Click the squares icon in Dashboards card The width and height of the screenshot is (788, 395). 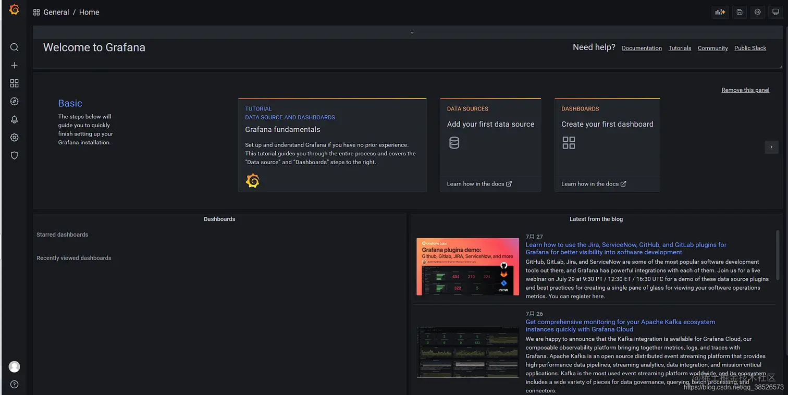click(569, 143)
